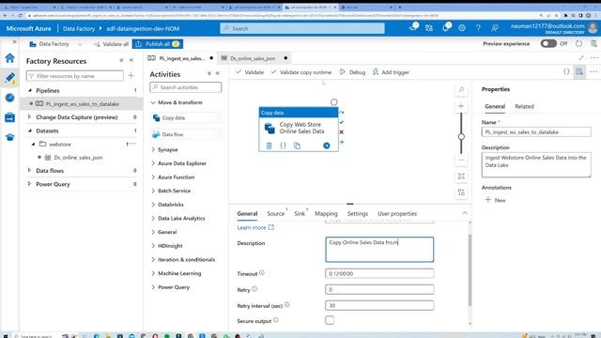The height and width of the screenshot is (338, 601).
Task: Select PL_ingest_ws_sales_to_datalake pipeline
Action: [x=82, y=104]
